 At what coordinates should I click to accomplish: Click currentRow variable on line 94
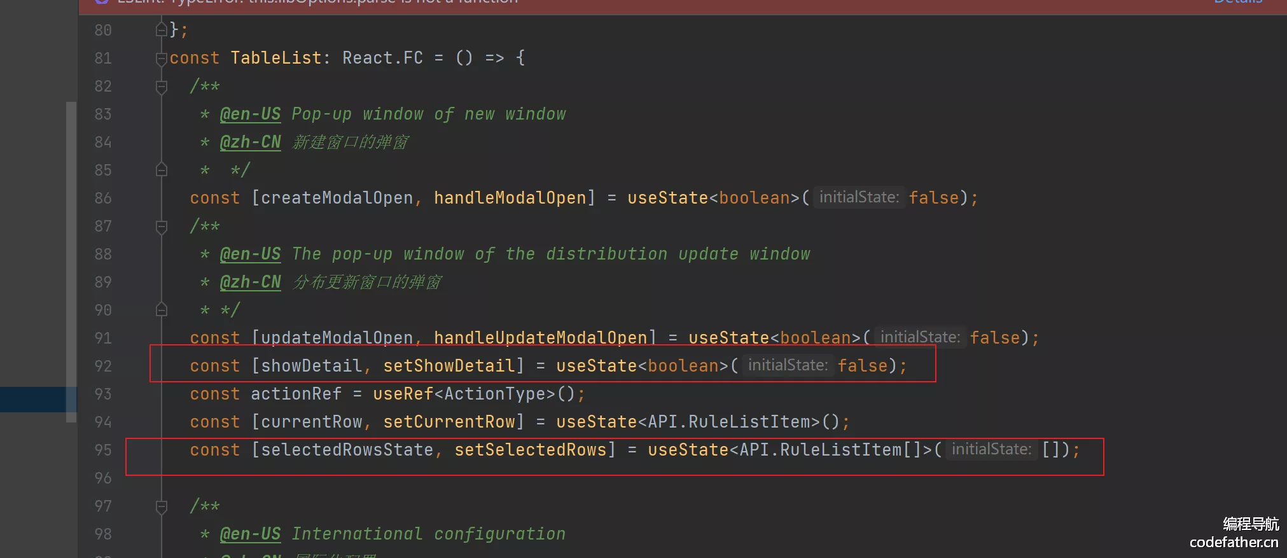pos(311,422)
